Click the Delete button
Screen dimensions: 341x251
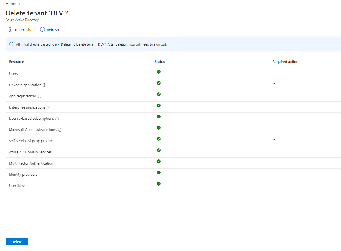pyautogui.click(x=17, y=241)
